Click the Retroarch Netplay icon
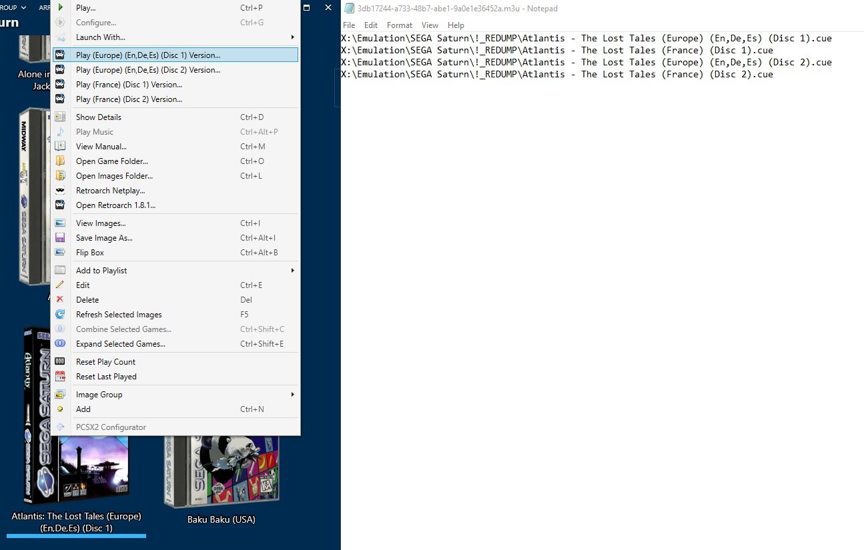The image size is (864, 550). pyautogui.click(x=60, y=191)
